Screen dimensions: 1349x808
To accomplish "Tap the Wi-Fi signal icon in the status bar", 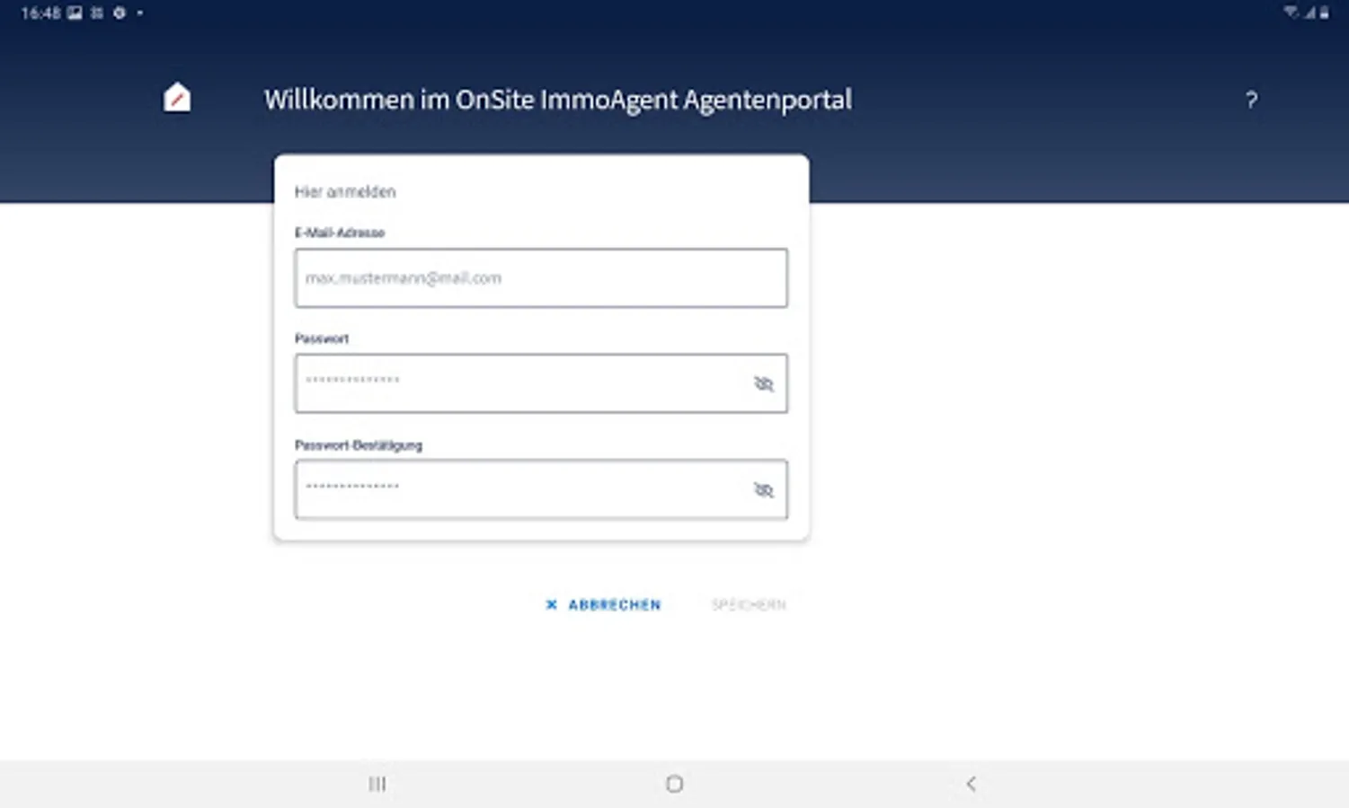I will point(1291,13).
